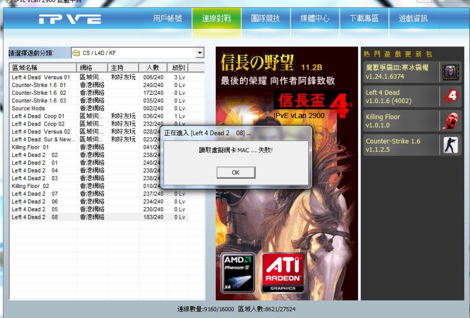This screenshot has width=470, height=318.
Task: Click the 讀取虛擬網卡 MAC 失敗 message
Action: pos(236,150)
